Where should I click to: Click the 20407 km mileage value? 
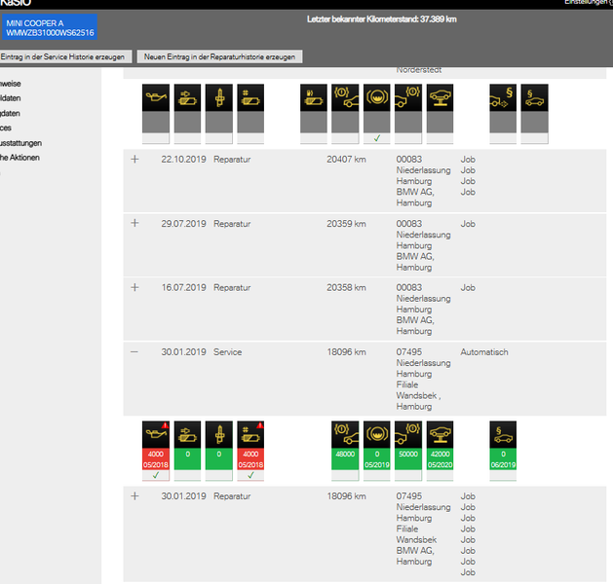(346, 160)
